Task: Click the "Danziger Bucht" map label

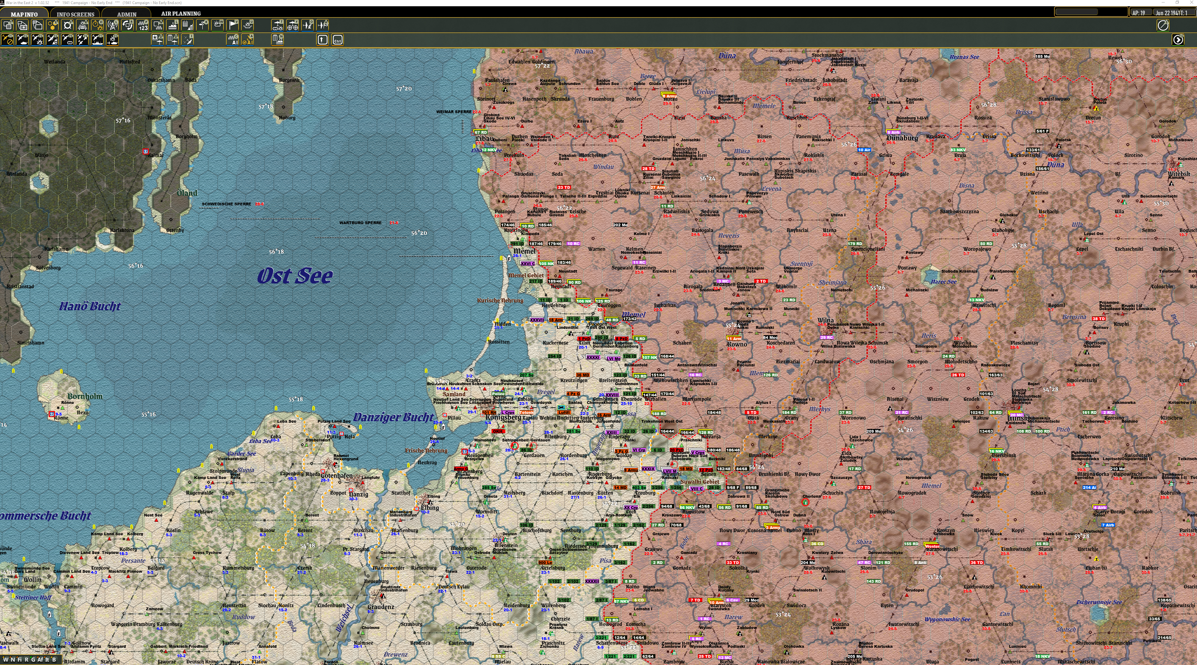Action: point(394,417)
